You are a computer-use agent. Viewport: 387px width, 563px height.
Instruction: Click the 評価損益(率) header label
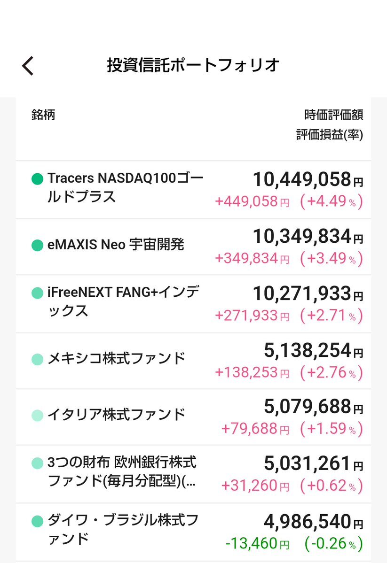329,135
